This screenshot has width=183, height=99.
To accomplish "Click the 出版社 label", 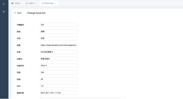I will click(x=20, y=59).
